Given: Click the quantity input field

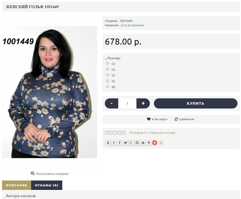Looking at the screenshot, I should [127, 103].
